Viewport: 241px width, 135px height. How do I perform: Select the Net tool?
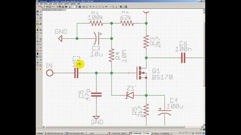41,57
